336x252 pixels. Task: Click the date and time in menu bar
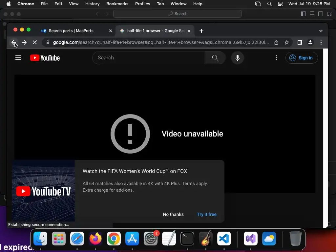pos(309,4)
